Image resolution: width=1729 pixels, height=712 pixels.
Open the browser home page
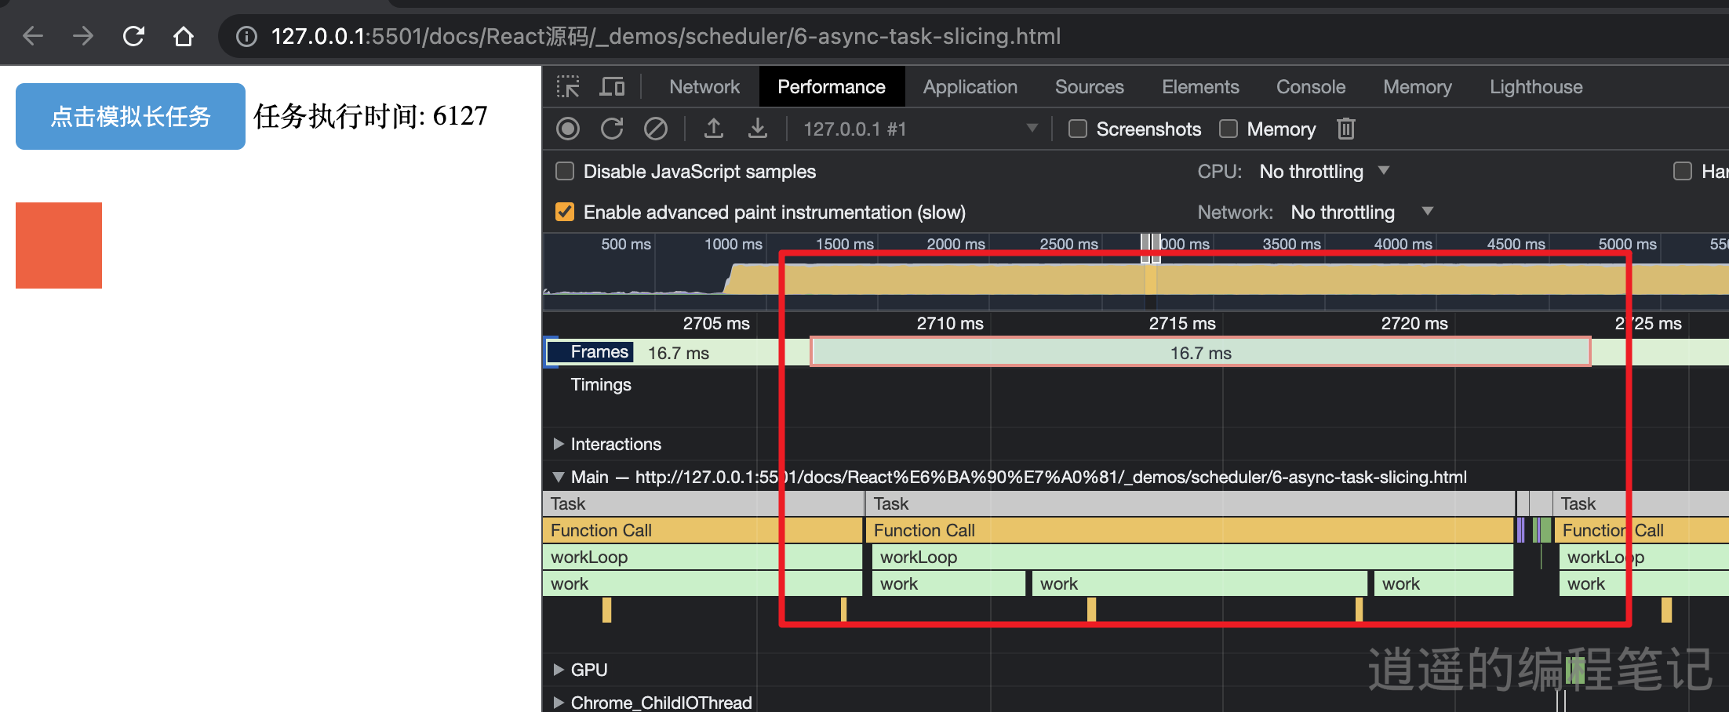point(184,36)
